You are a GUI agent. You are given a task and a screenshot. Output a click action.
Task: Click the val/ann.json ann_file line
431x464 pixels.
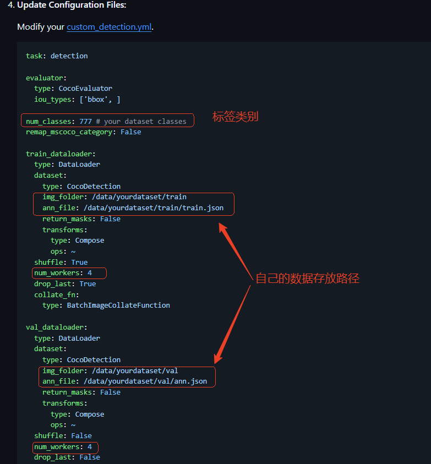(x=124, y=381)
